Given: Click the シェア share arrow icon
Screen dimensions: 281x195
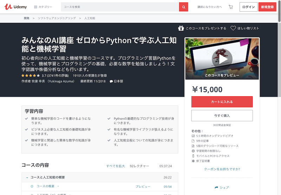Looking at the screenshot, I should pyautogui.click(x=216, y=188).
